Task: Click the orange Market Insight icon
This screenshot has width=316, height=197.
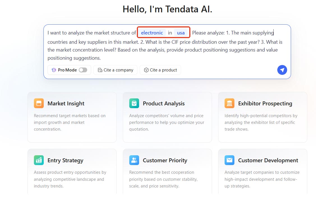Action: 39,103
